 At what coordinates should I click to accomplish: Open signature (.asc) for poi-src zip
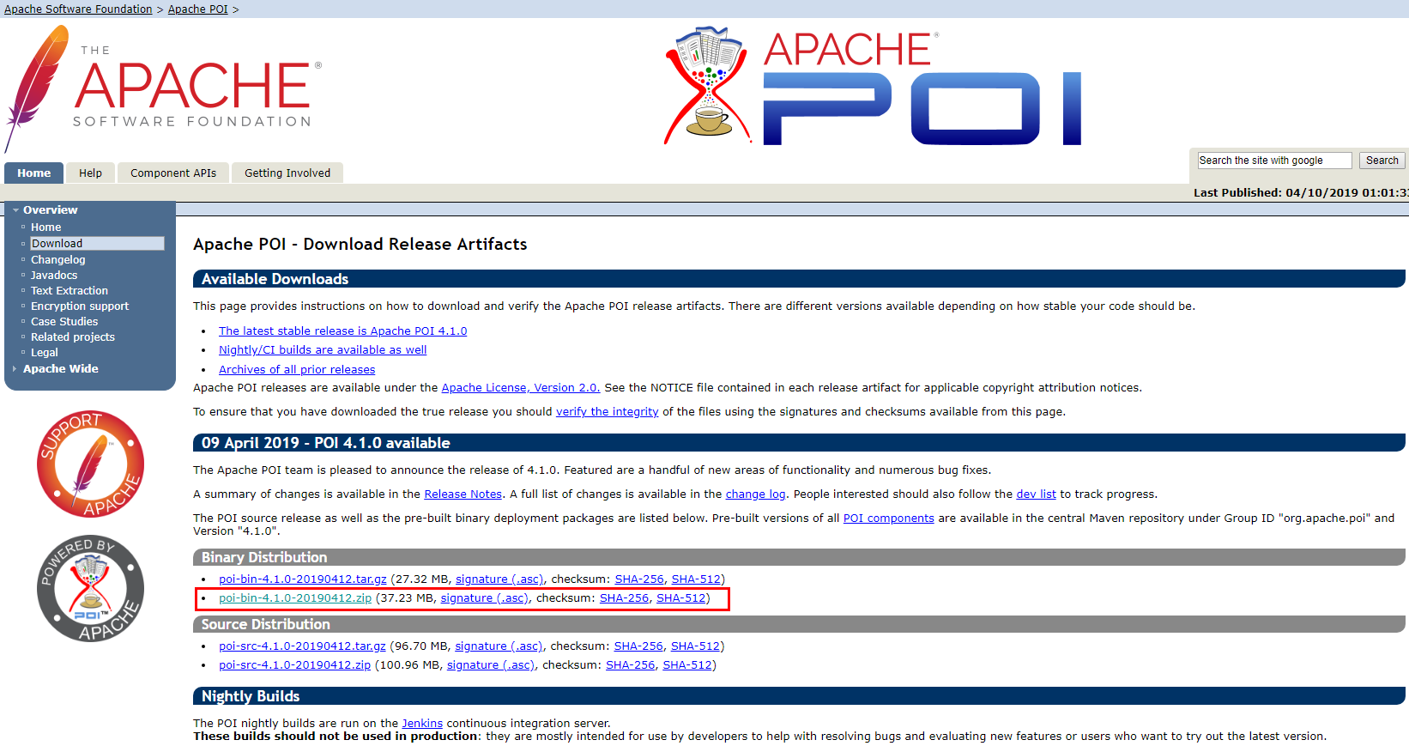click(491, 665)
